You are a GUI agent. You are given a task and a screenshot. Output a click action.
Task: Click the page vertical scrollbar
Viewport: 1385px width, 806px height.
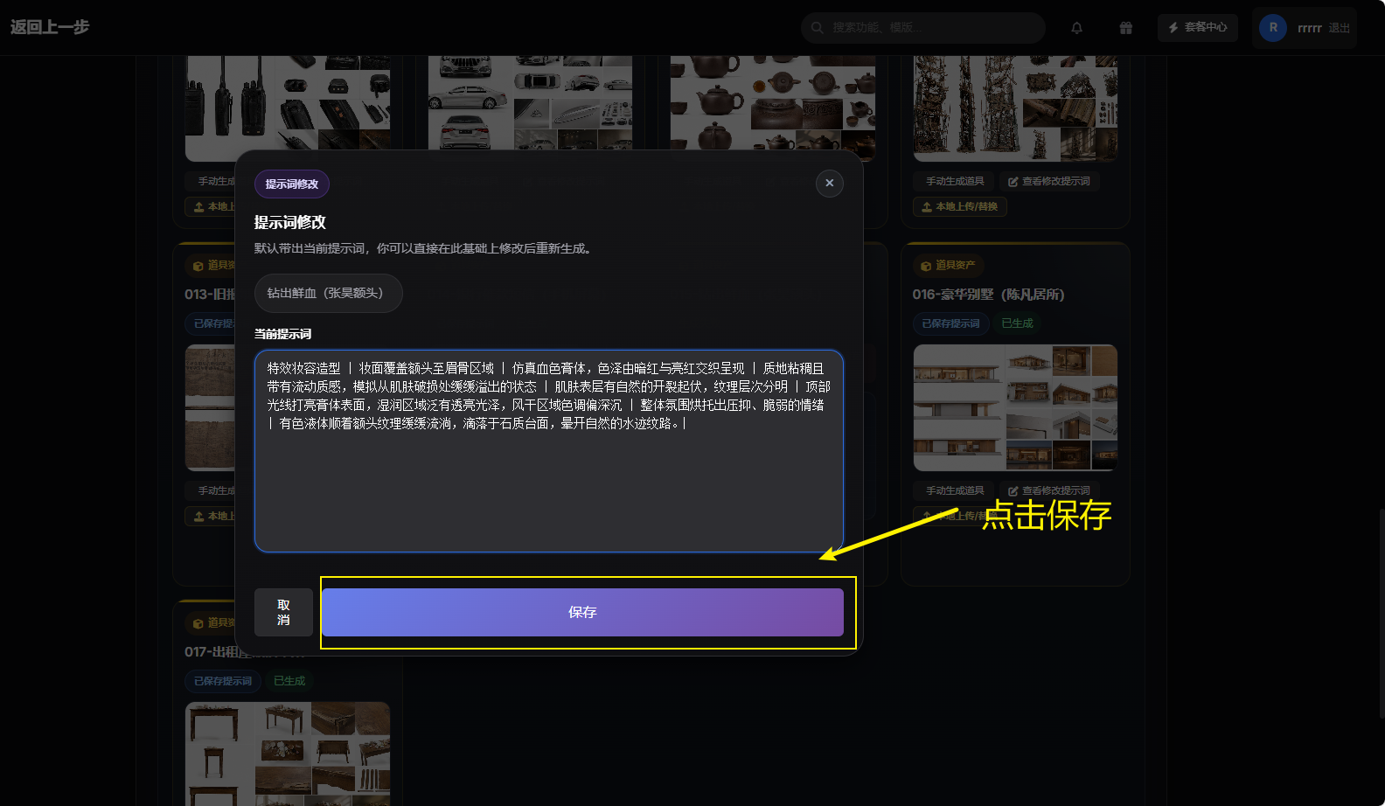pyautogui.click(x=1381, y=612)
